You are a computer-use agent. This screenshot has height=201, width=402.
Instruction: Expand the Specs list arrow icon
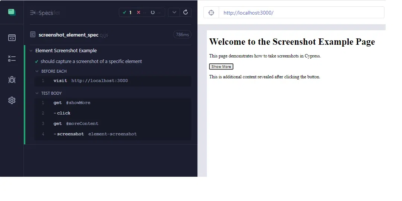(x=32, y=12)
